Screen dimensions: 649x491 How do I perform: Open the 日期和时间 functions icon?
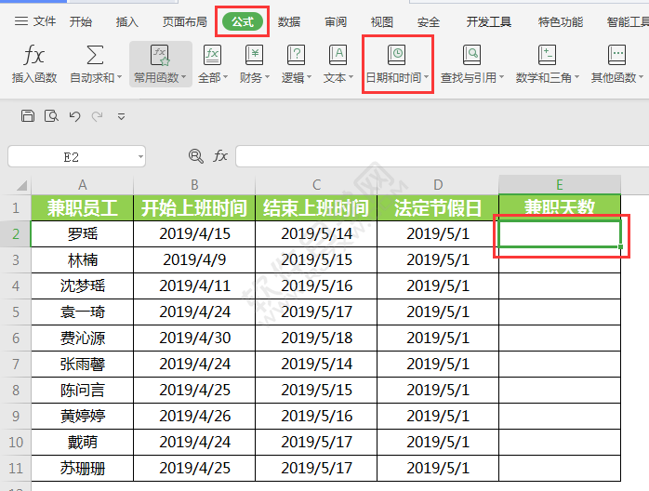pos(396,55)
